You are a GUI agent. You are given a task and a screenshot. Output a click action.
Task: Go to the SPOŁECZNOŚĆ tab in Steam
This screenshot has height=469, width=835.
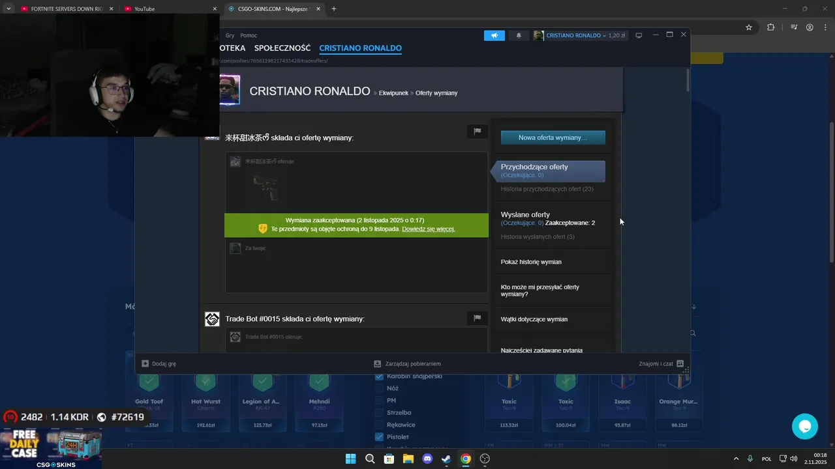click(282, 48)
